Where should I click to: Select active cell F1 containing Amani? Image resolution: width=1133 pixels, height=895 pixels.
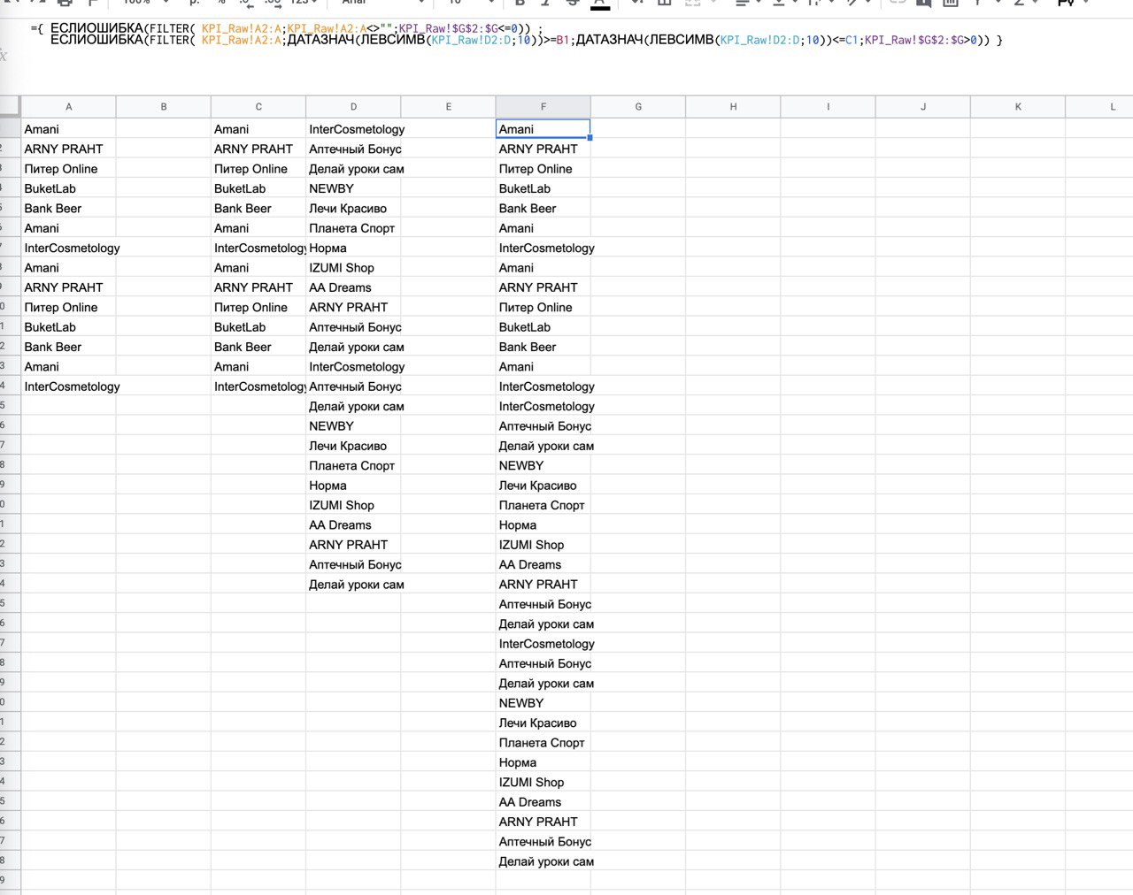click(x=543, y=129)
